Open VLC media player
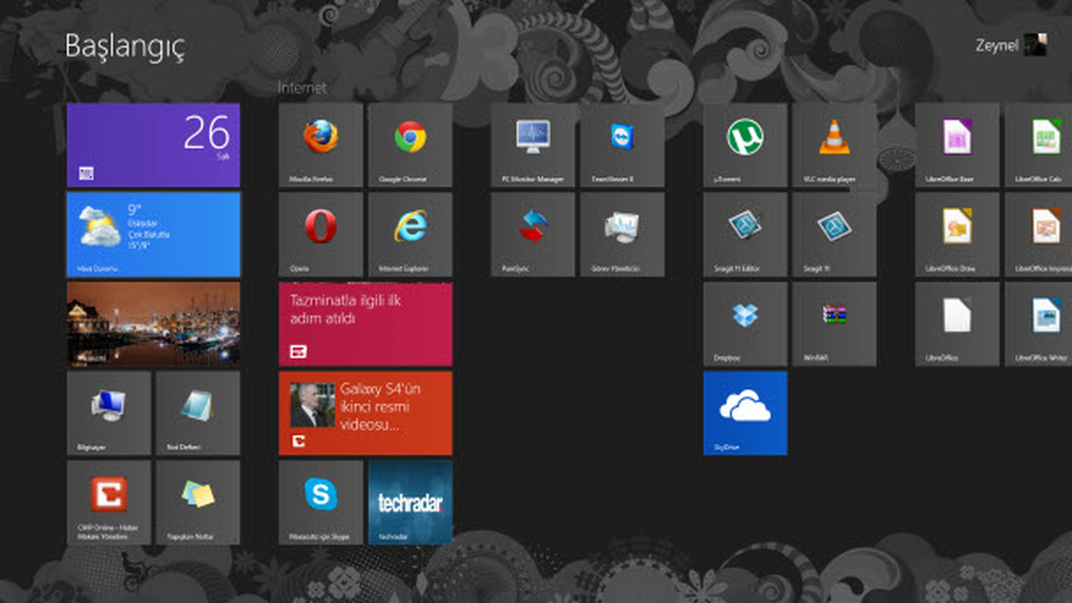The width and height of the screenshot is (1072, 603). (x=834, y=145)
